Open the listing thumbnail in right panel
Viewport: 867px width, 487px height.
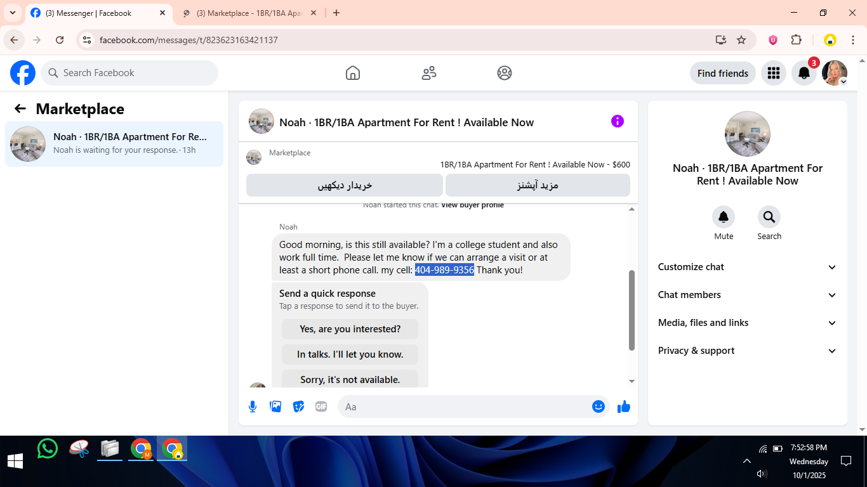pos(748,134)
